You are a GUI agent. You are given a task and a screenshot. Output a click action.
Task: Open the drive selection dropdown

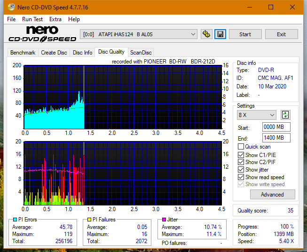click(x=138, y=34)
